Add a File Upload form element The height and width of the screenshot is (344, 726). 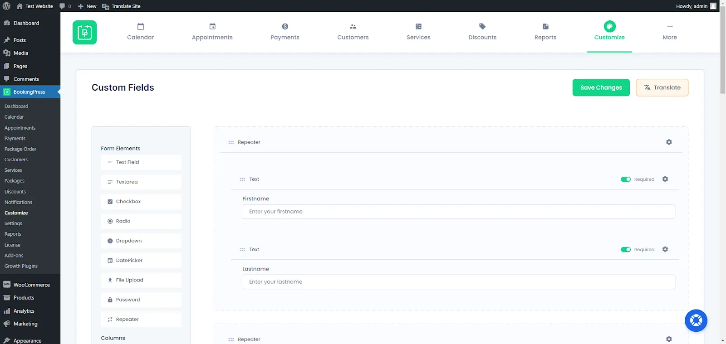141,280
